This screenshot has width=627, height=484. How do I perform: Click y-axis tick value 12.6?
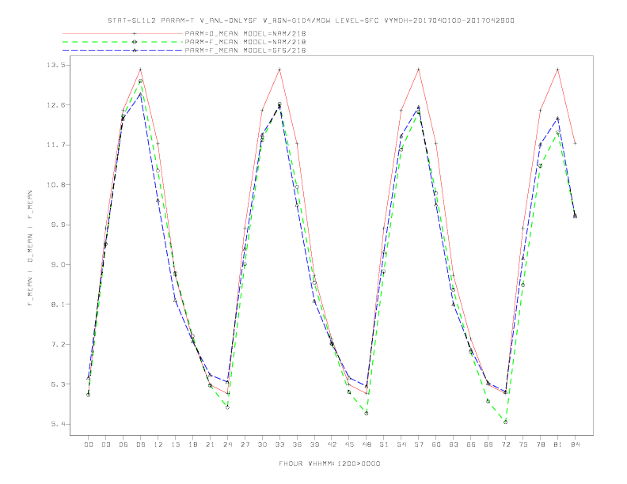(x=55, y=105)
